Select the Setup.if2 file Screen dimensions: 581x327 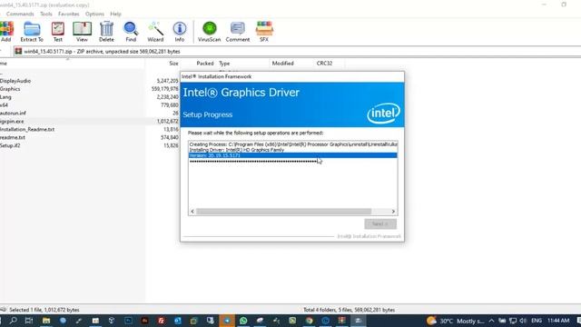10,145
